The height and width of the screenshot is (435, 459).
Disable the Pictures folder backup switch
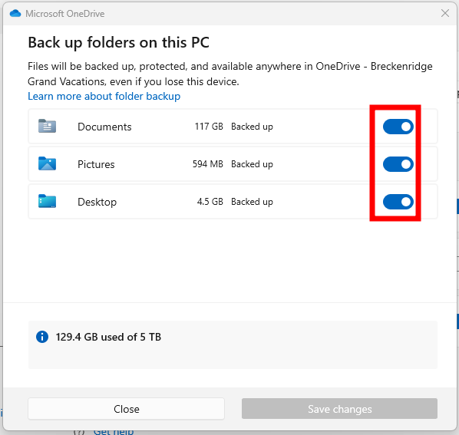coord(398,164)
